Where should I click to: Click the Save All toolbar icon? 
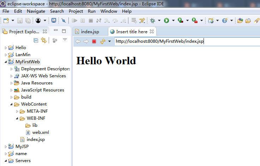coord(28,20)
